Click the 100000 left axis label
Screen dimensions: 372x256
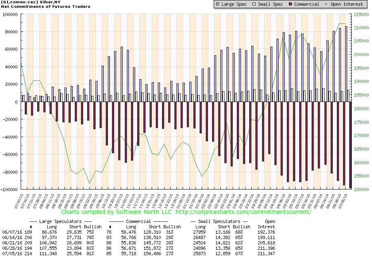[10, 15]
